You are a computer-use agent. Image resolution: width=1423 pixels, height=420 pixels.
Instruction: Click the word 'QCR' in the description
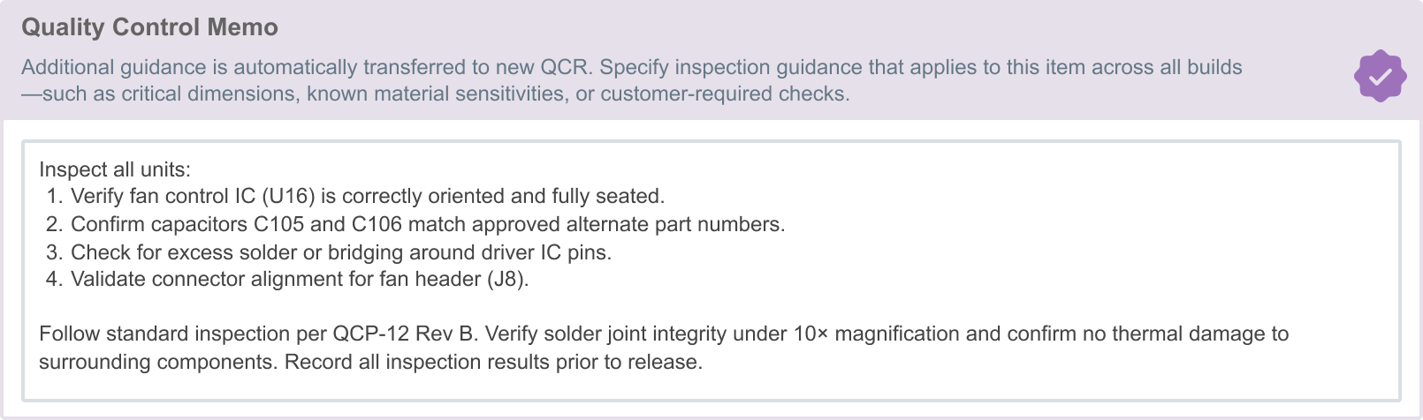[564, 68]
